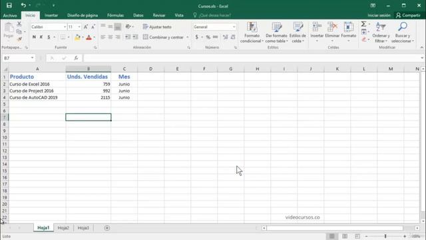Decrease the indent
This screenshot has width=426, height=240.
127,37
